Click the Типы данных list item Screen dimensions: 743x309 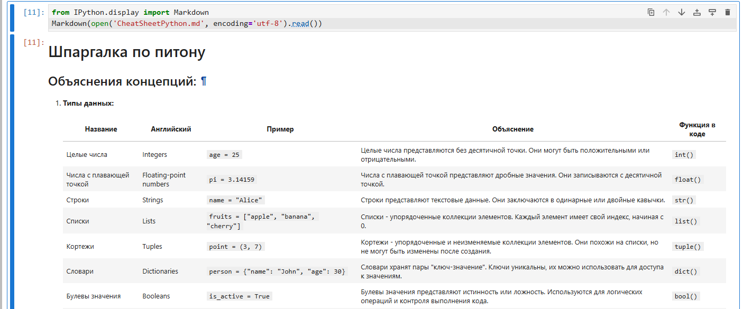tap(88, 104)
